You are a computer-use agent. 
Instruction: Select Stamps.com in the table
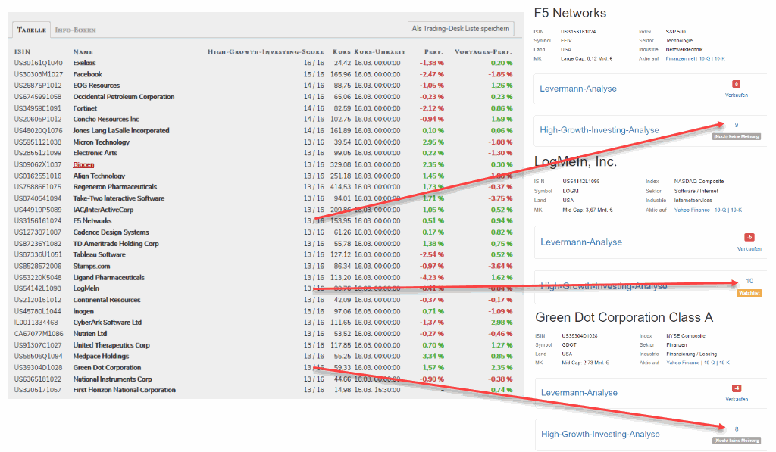point(92,266)
